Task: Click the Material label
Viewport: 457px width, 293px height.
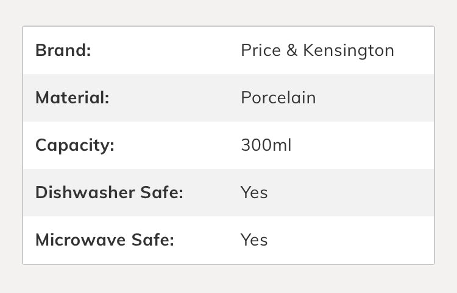Action: point(72,97)
